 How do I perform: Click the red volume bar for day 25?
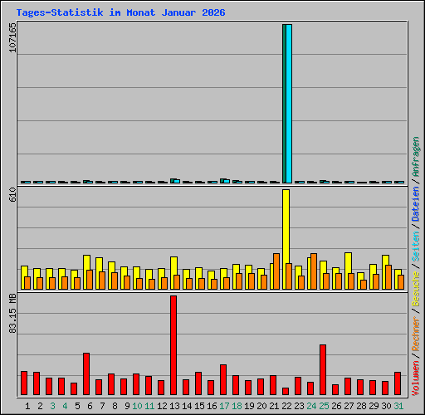tap(323, 369)
